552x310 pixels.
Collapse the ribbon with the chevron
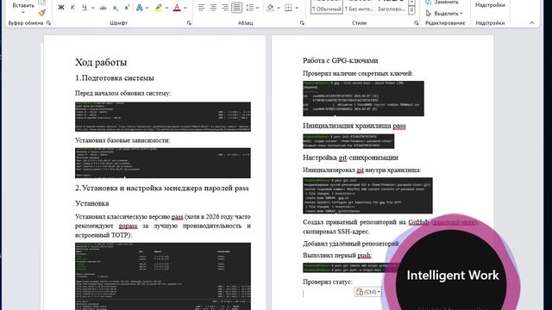(532, 23)
